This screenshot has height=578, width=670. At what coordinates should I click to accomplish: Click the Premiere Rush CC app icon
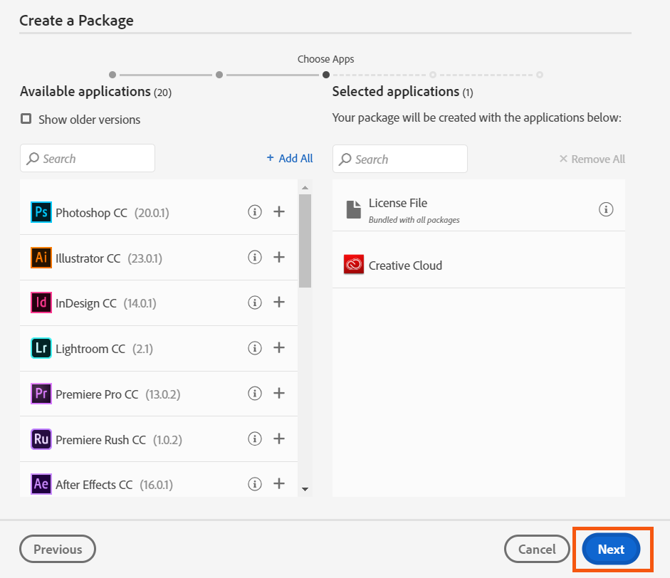(x=40, y=438)
